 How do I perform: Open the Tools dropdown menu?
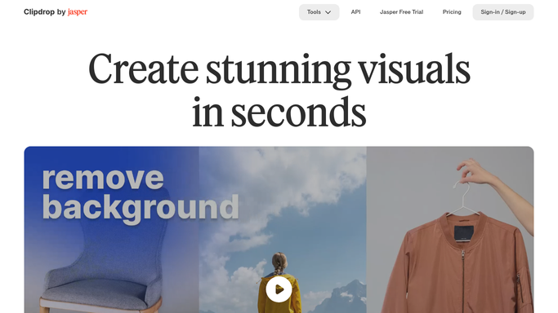319,12
